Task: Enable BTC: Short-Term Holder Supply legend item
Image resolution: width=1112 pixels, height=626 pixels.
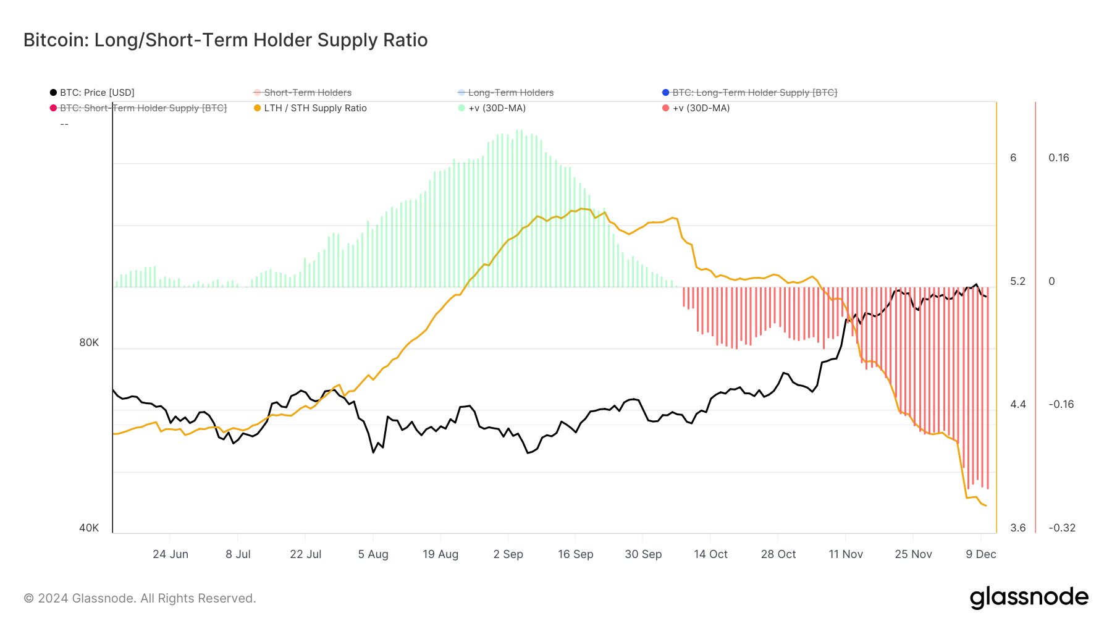Action: coord(138,108)
